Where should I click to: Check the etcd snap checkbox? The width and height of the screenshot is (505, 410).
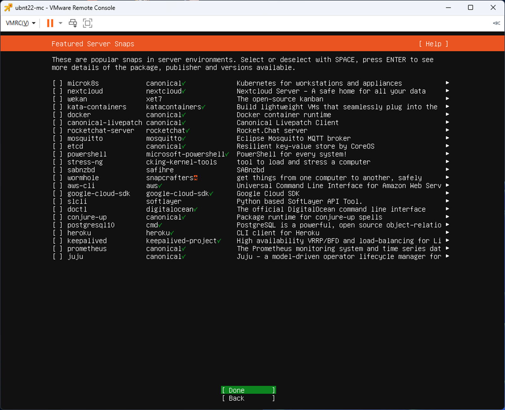click(x=57, y=146)
